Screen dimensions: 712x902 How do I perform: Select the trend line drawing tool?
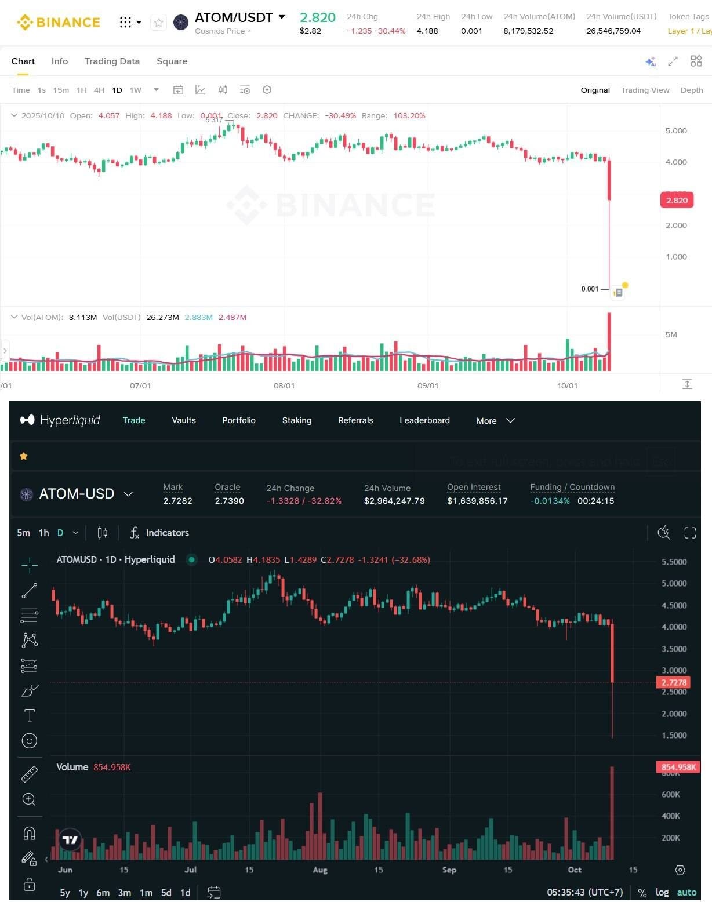click(x=29, y=590)
